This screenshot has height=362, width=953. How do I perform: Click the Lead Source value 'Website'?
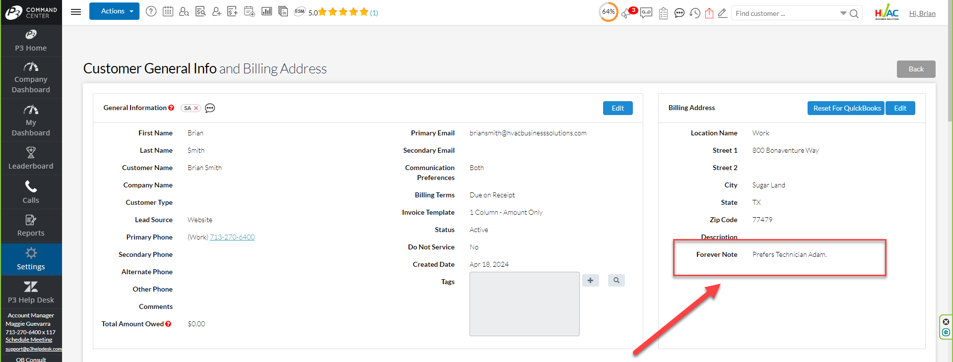click(200, 220)
